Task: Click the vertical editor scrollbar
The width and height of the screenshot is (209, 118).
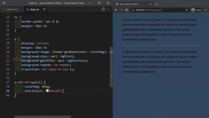Action: [111, 67]
